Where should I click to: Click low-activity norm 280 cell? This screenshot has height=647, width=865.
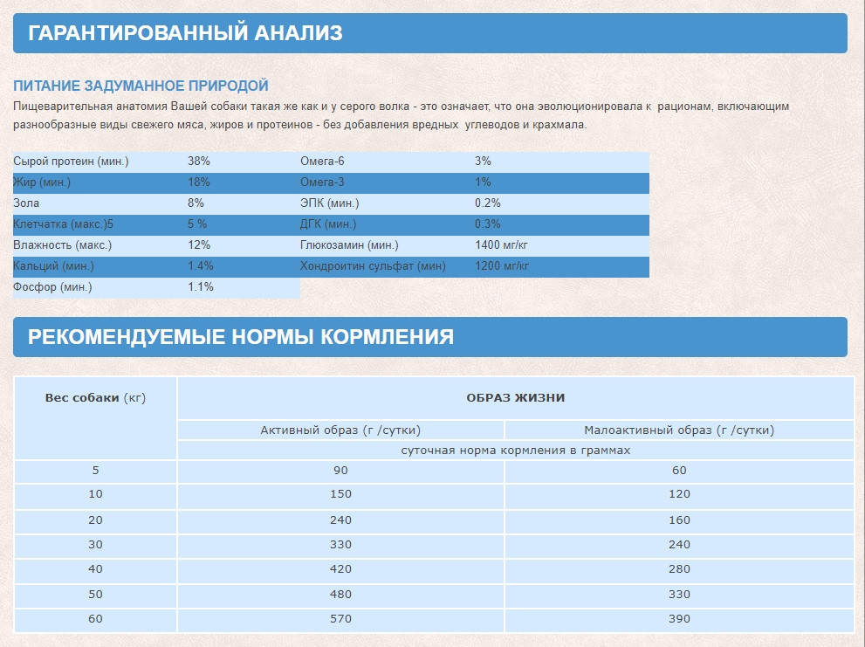pos(679,569)
